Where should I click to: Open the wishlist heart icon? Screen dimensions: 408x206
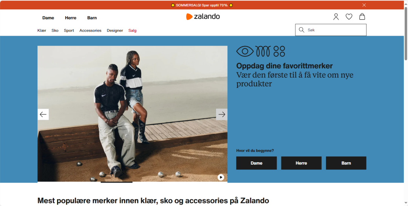pyautogui.click(x=349, y=17)
